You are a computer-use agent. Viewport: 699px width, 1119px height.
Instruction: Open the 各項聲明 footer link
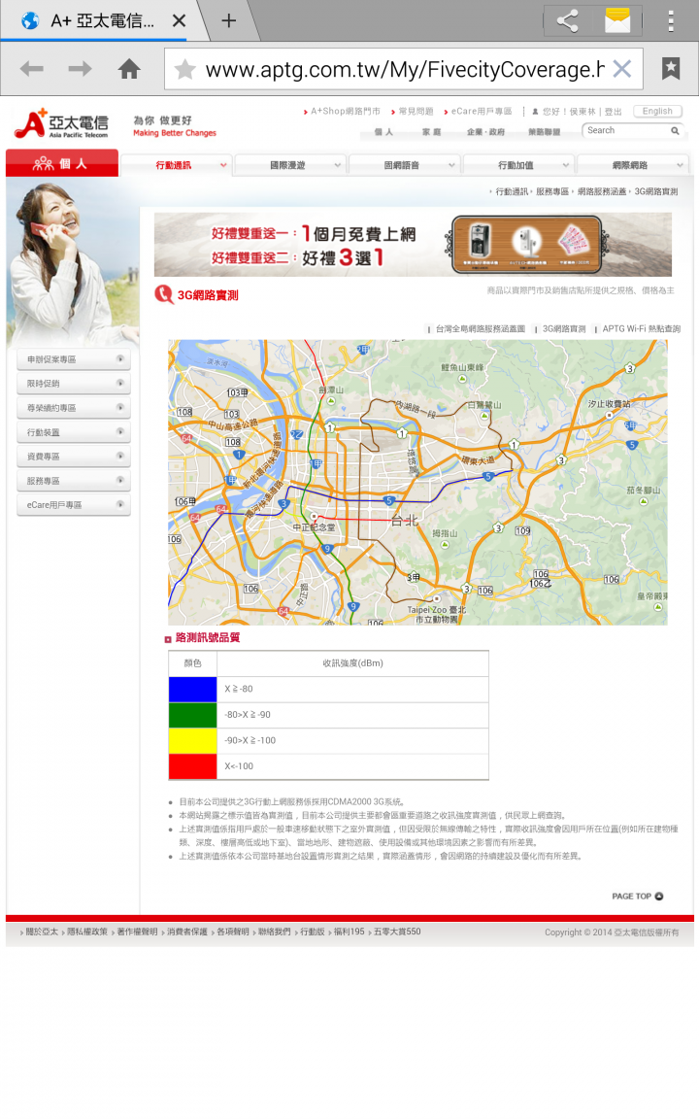233,932
